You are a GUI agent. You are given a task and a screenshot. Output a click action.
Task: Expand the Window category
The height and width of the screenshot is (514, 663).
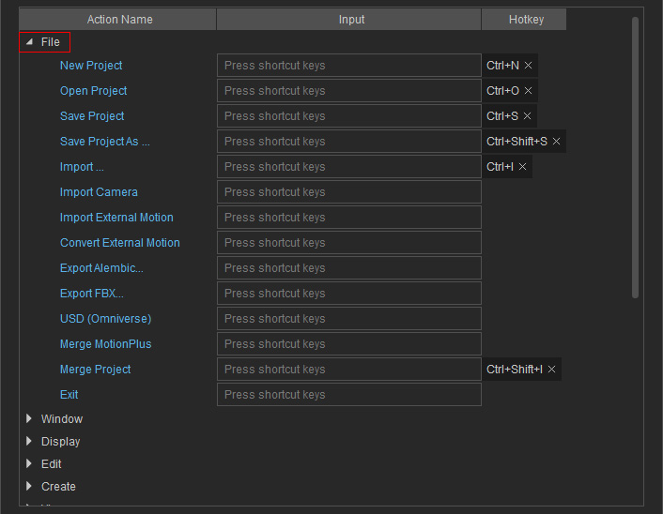29,419
